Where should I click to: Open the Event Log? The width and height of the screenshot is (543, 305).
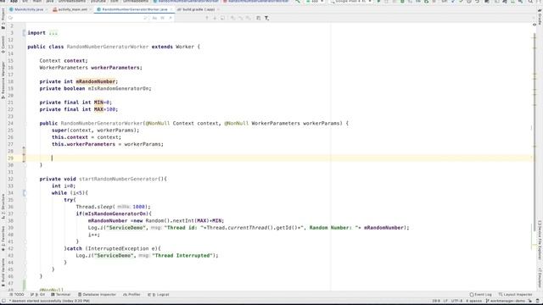(x=481, y=295)
